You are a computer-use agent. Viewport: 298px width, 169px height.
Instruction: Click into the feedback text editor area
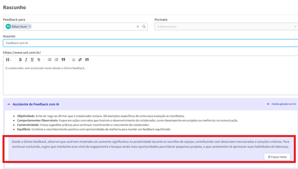click(151, 79)
